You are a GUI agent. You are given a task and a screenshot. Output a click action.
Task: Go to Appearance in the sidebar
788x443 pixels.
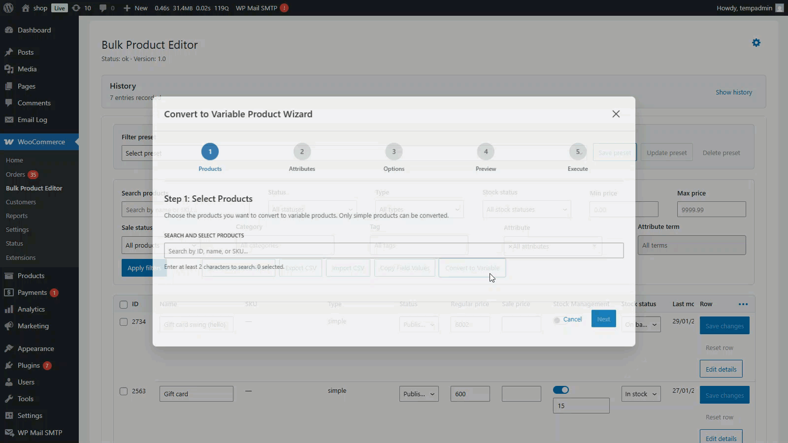(35, 348)
